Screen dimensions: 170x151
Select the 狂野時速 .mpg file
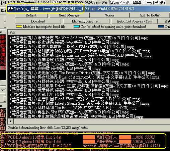point(65,82)
